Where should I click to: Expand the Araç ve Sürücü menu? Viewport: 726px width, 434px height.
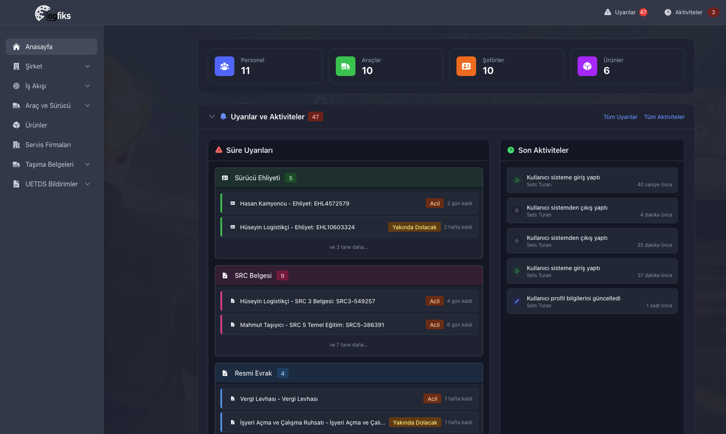pos(51,105)
